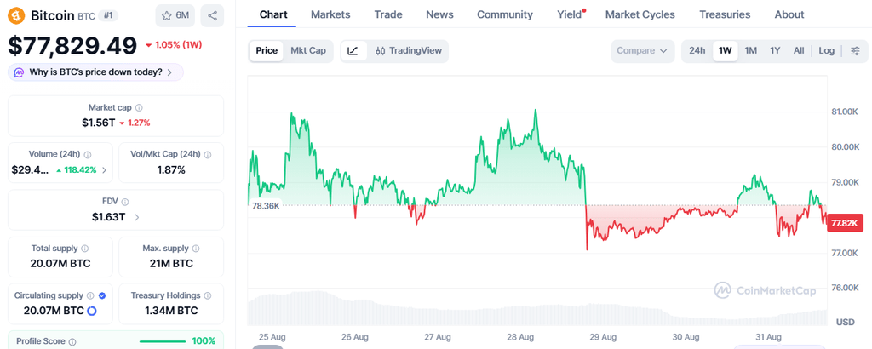Open the Compare dropdown

pyautogui.click(x=642, y=51)
